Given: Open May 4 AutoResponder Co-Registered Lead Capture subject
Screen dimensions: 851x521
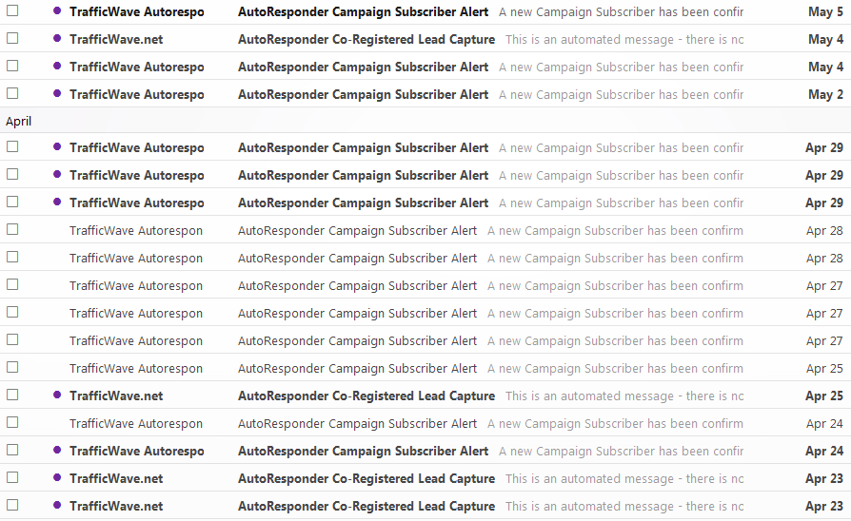Looking at the screenshot, I should [x=366, y=40].
